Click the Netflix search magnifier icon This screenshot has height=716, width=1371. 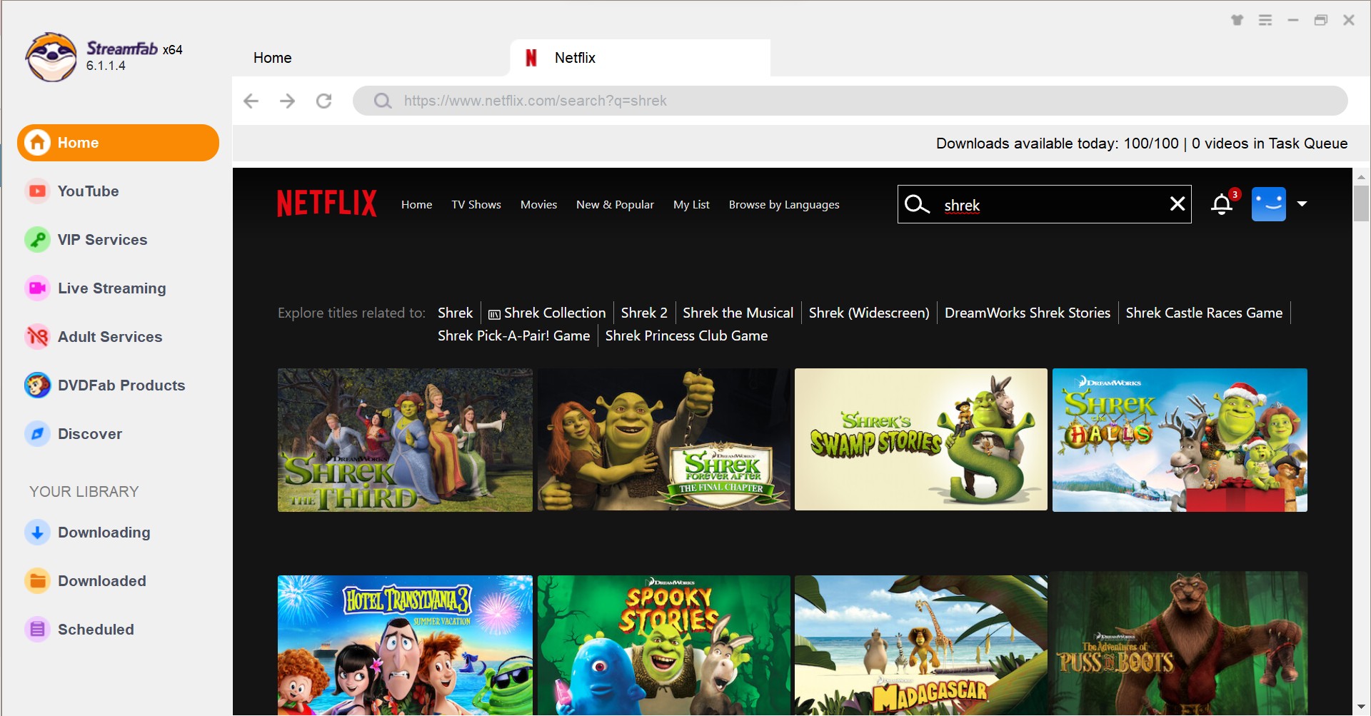(917, 204)
